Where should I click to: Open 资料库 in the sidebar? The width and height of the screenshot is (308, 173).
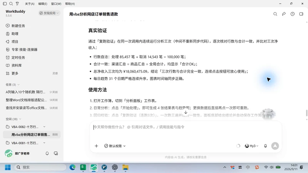(17, 65)
